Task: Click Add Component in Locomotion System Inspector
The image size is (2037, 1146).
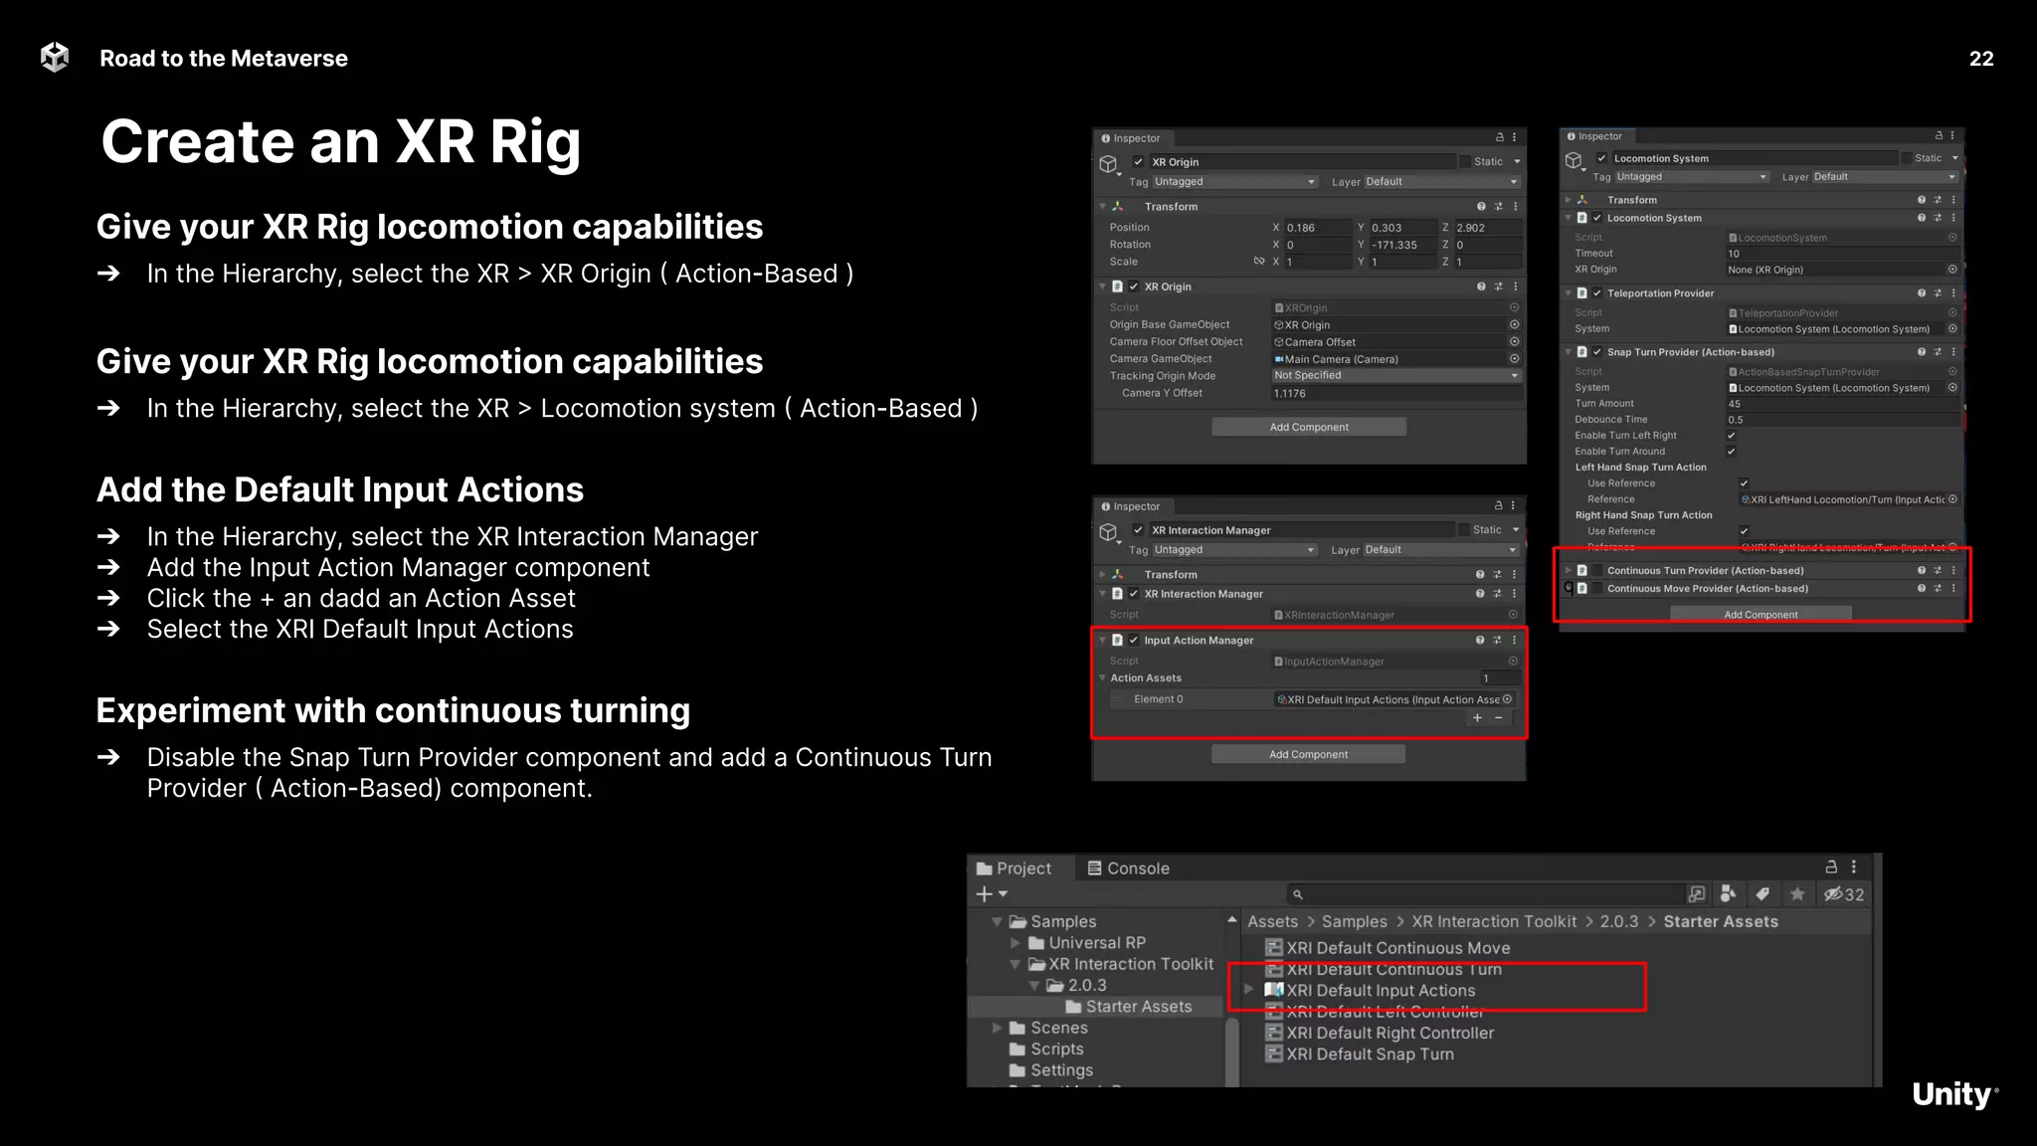Action: pyautogui.click(x=1760, y=615)
